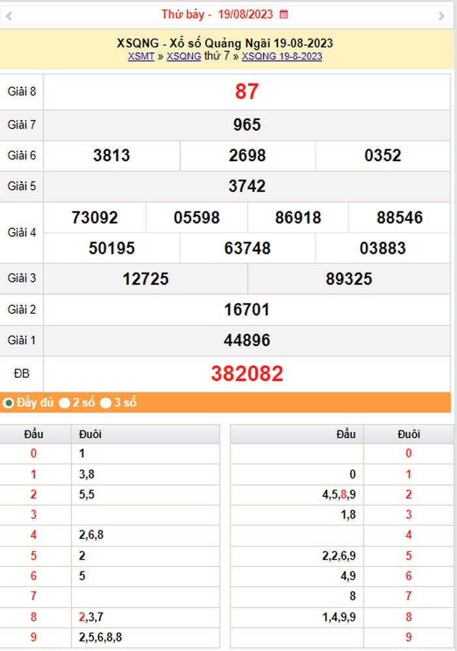Click the 'Đuôi' header in right table
The width and height of the screenshot is (457, 651).
(409, 434)
